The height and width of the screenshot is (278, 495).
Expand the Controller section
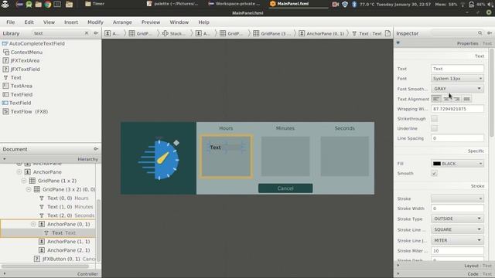coord(5,274)
